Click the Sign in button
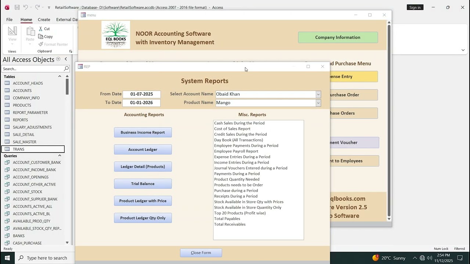470x264 pixels. pyautogui.click(x=415, y=7)
